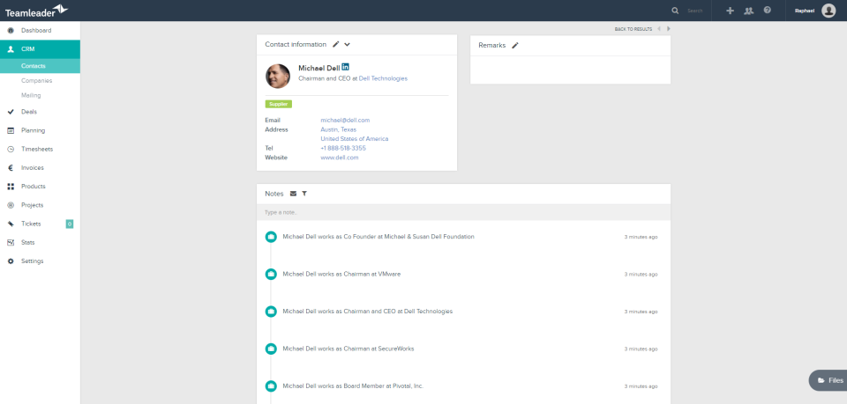Expand the Contact information dropdown arrow
This screenshot has width=847, height=404.
pyautogui.click(x=348, y=44)
